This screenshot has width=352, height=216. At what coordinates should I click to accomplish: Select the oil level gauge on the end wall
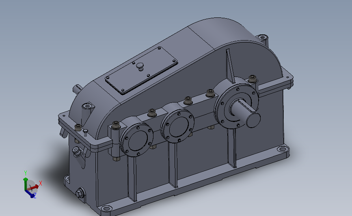pos(77,152)
